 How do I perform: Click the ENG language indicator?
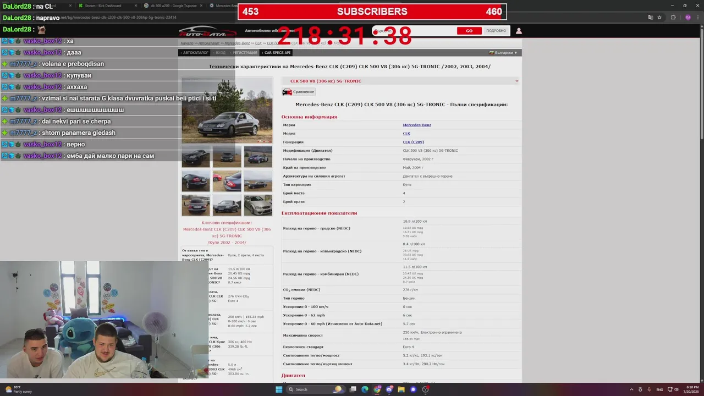(x=659, y=389)
